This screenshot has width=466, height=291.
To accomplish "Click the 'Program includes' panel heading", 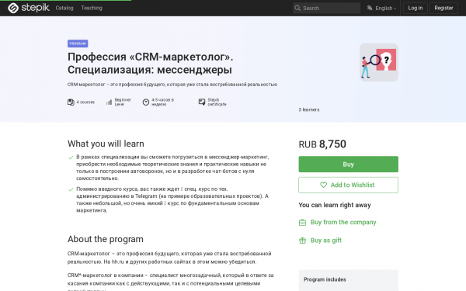I will pos(325,279).
